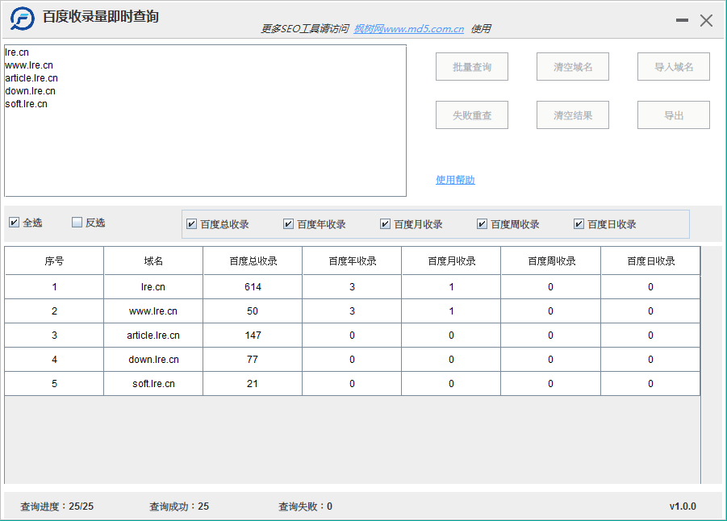The width and height of the screenshot is (727, 521).
Task: Uncheck 百度日收录 checkbox
Action: 579,224
